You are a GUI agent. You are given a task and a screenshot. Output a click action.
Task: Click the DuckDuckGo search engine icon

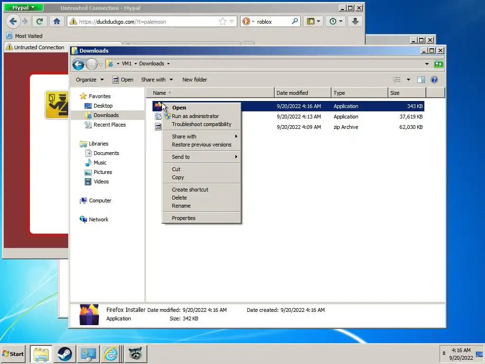click(246, 21)
